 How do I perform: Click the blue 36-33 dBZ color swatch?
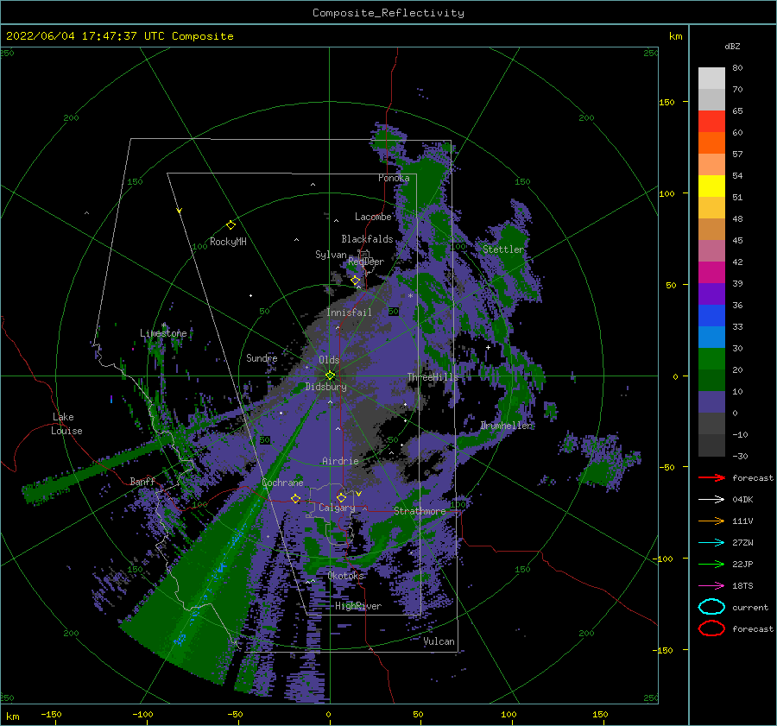711,316
